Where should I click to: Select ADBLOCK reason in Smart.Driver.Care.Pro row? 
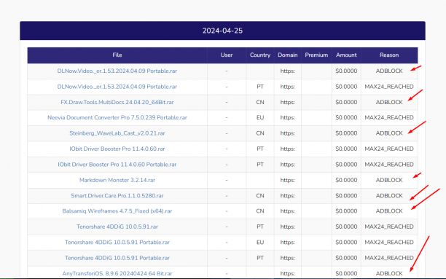tap(389, 196)
